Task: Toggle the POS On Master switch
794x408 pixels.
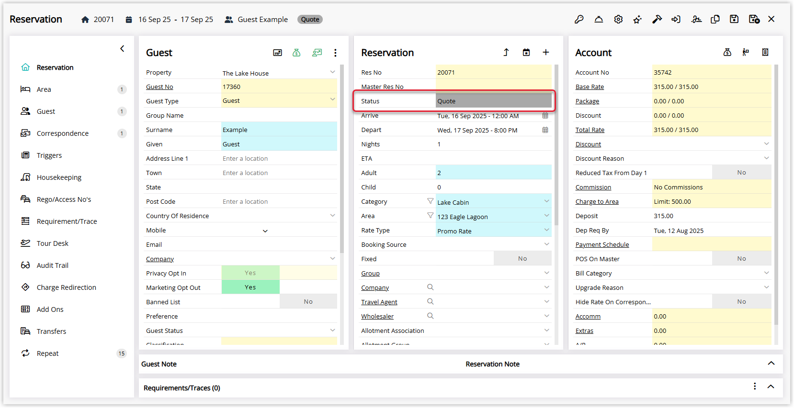Action: (741, 258)
